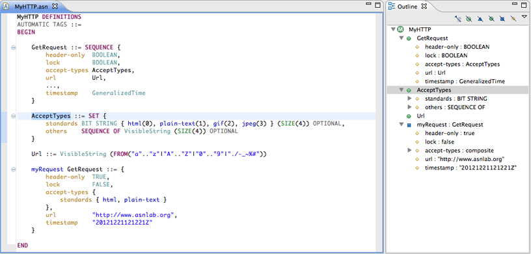Toggle the hide-types filter with solid green dot
The image size is (531, 254).
coord(491,19)
